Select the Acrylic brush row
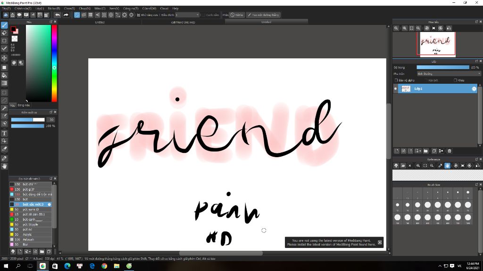The width and height of the screenshot is (483, 271). 31,234
